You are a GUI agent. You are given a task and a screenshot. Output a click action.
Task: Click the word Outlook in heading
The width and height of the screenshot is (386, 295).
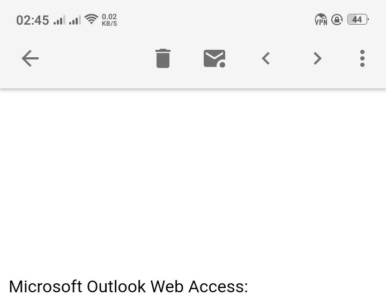click(116, 286)
